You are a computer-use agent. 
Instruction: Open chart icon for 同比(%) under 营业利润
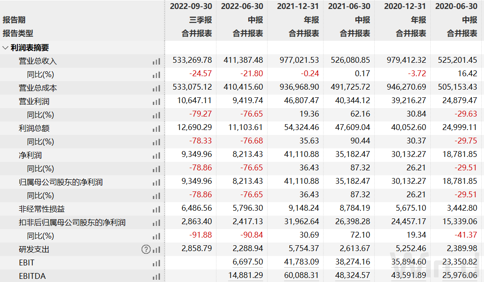point(156,115)
